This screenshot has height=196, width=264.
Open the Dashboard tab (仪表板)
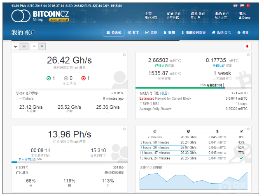[114, 32]
